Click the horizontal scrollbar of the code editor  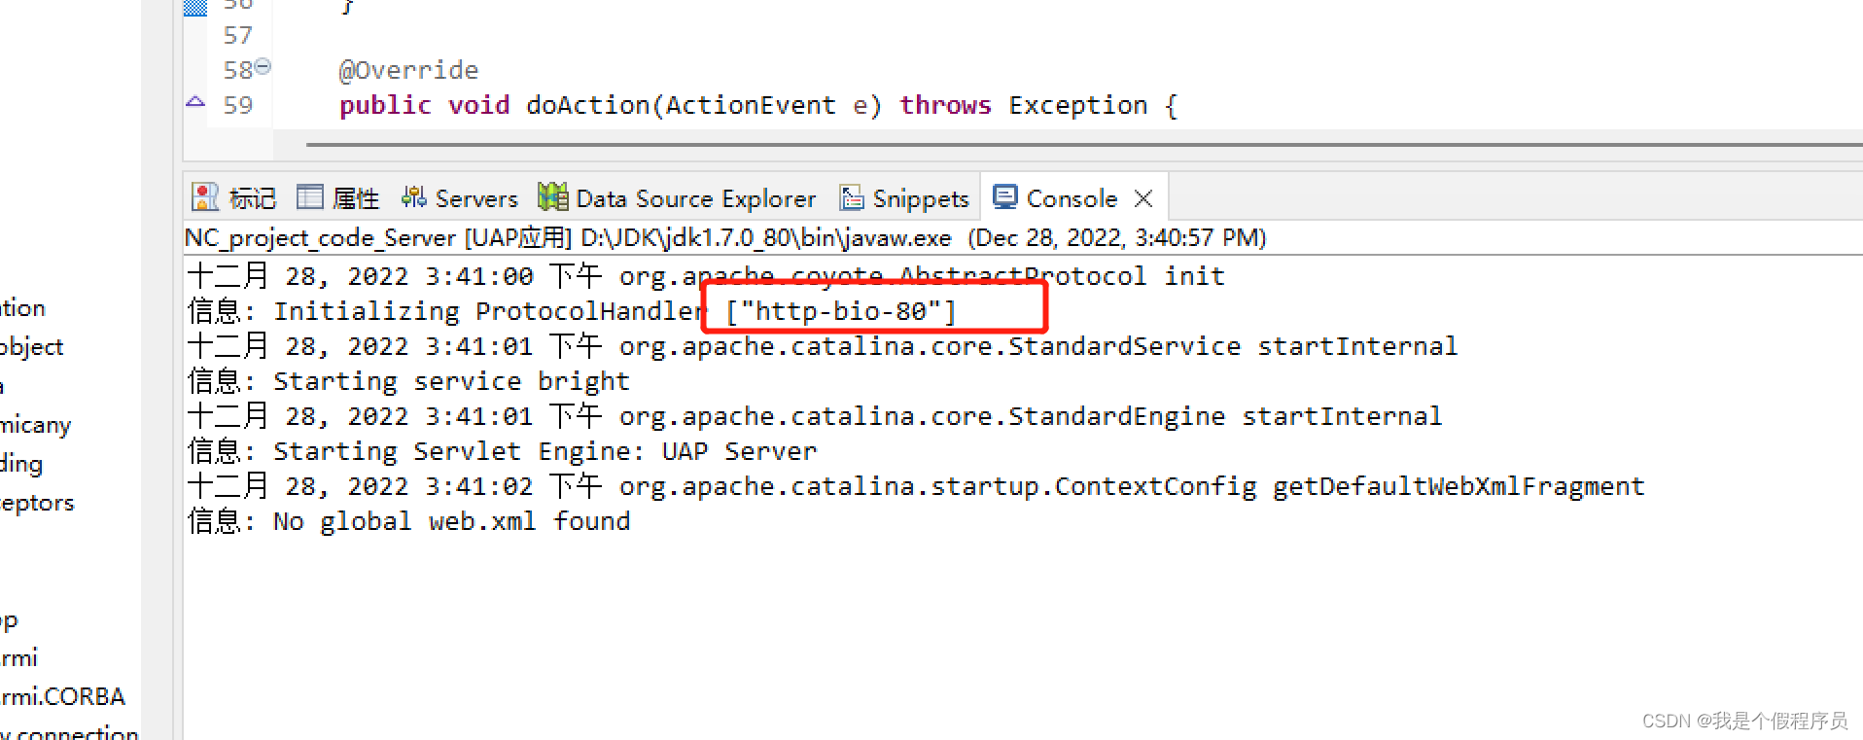(x=1084, y=145)
